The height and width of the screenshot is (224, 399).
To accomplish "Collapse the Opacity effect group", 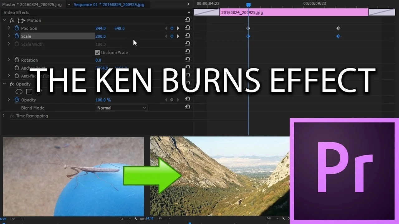I will point(4,84).
